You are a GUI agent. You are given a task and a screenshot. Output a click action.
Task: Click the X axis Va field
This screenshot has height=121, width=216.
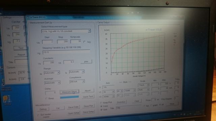pyautogui.click(x=108, y=87)
